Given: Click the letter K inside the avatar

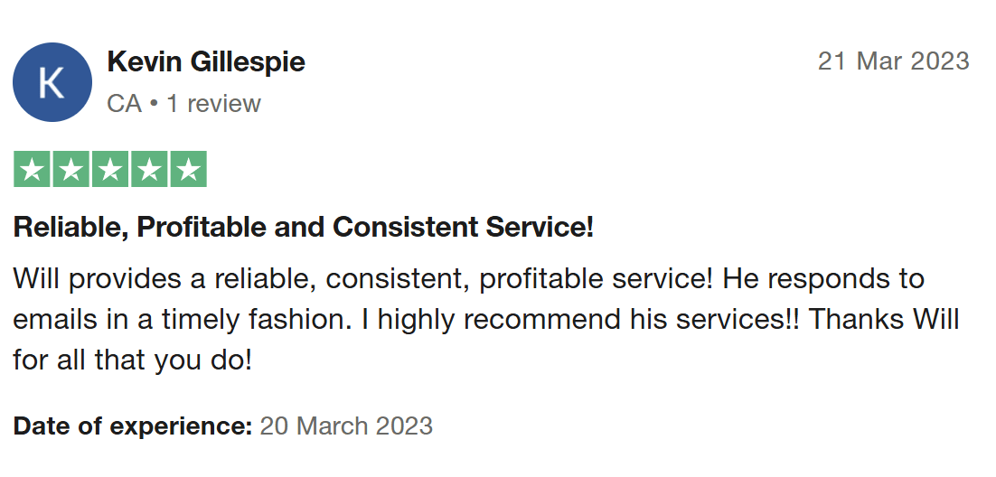Looking at the screenshot, I should [52, 82].
